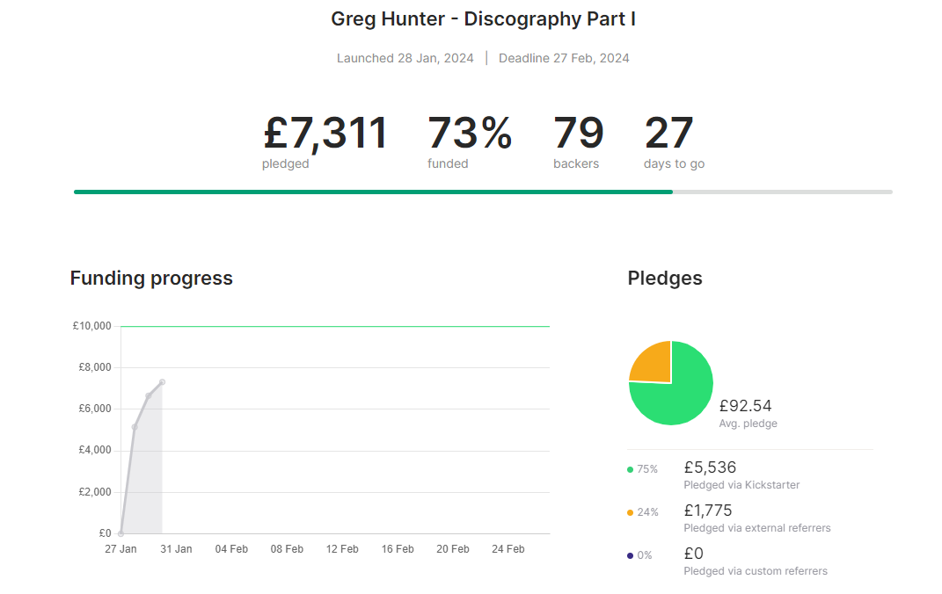942x594 pixels.
Task: Click the data point just above £6,000
Action: [x=149, y=395]
